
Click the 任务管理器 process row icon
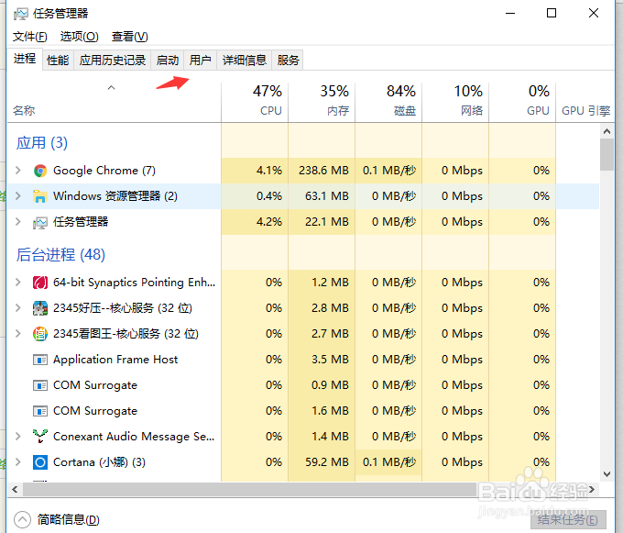click(40, 222)
